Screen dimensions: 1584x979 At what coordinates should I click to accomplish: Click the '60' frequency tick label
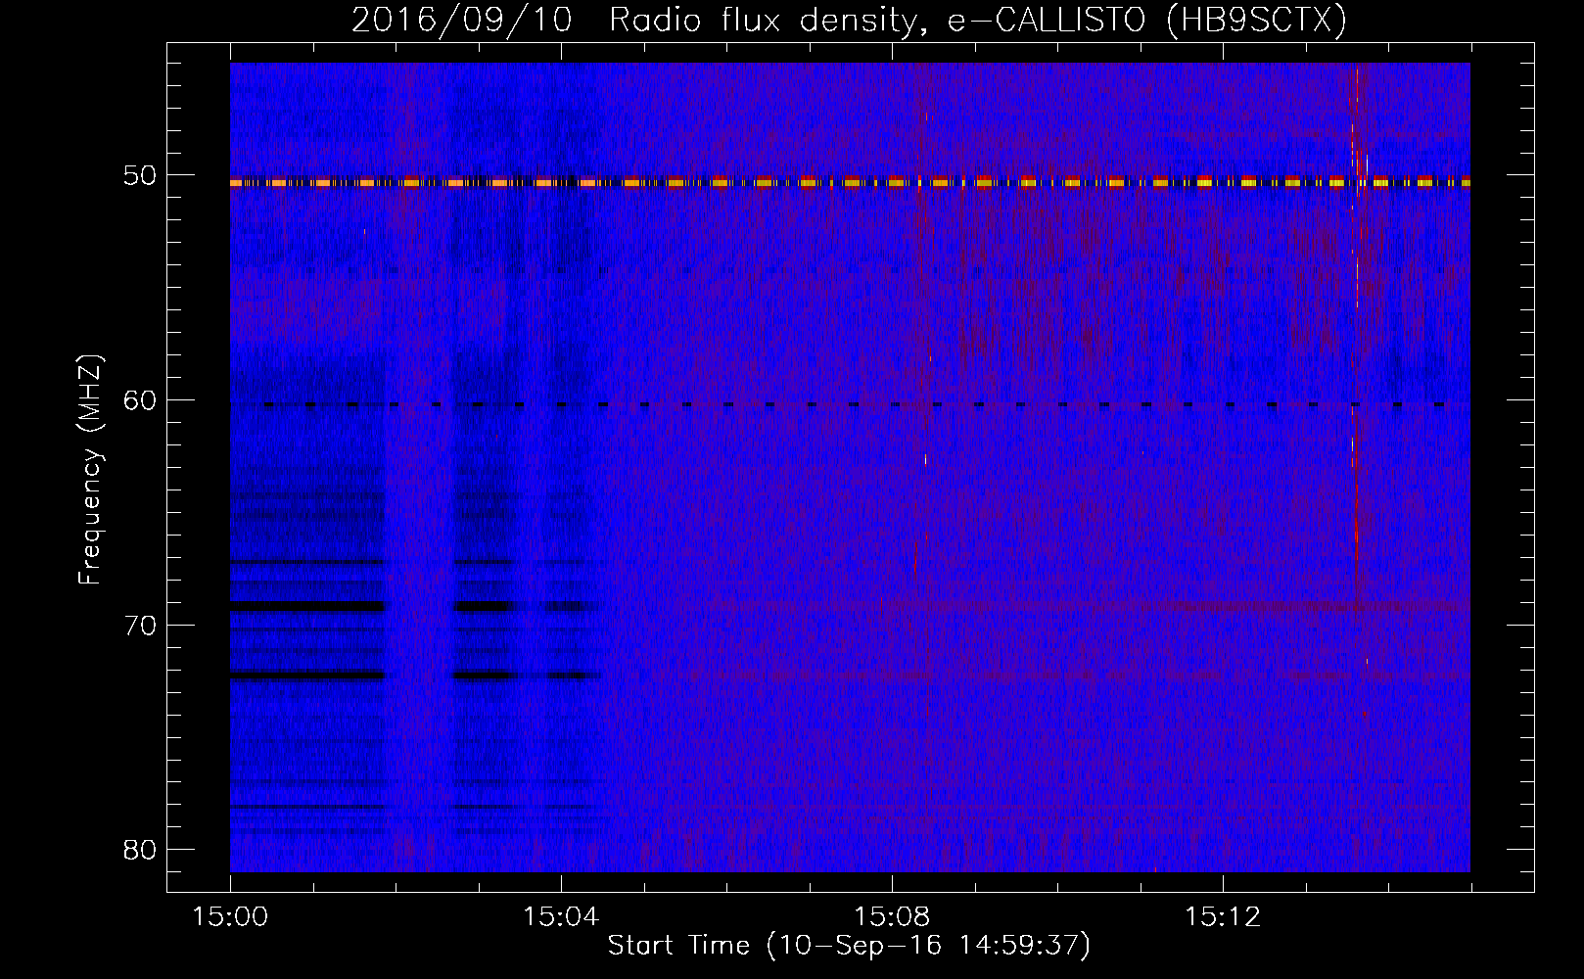click(140, 400)
